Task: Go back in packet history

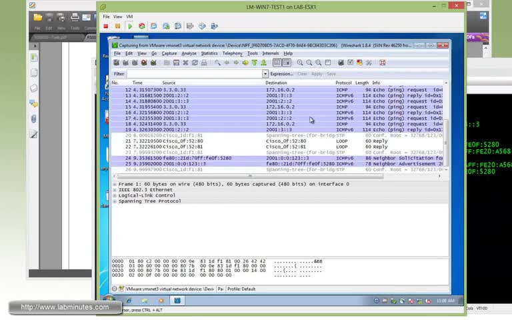Action: (x=227, y=63)
